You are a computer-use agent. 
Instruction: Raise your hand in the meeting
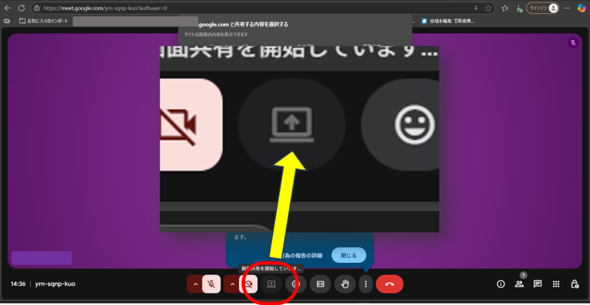pos(345,284)
